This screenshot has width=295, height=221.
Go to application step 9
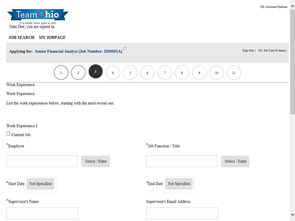coord(199,73)
